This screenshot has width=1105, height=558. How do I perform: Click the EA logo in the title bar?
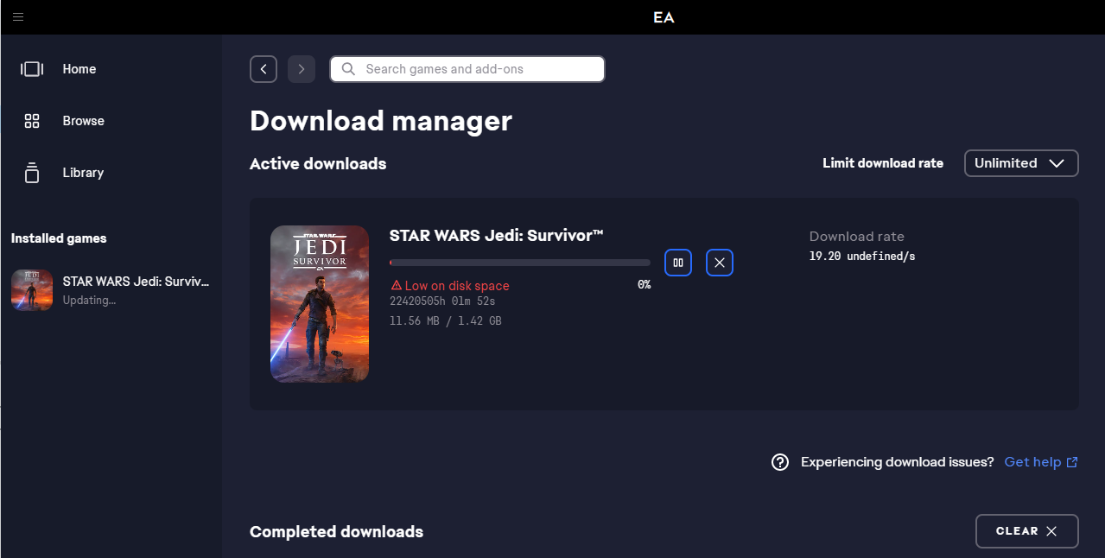point(664,17)
